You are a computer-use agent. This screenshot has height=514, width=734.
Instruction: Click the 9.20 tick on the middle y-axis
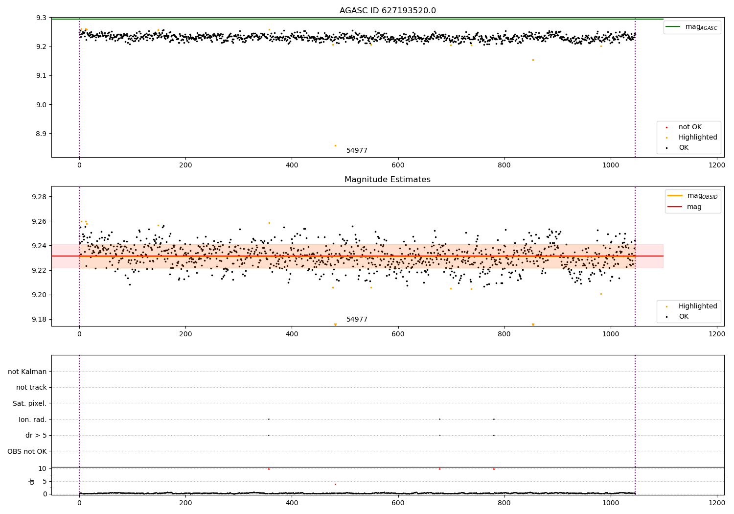tap(39, 295)
